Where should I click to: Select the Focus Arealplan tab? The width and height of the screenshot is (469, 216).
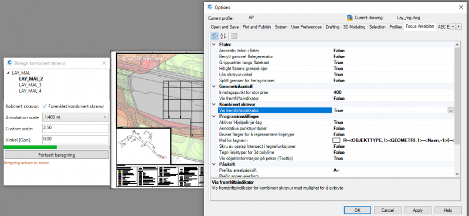coord(420,26)
